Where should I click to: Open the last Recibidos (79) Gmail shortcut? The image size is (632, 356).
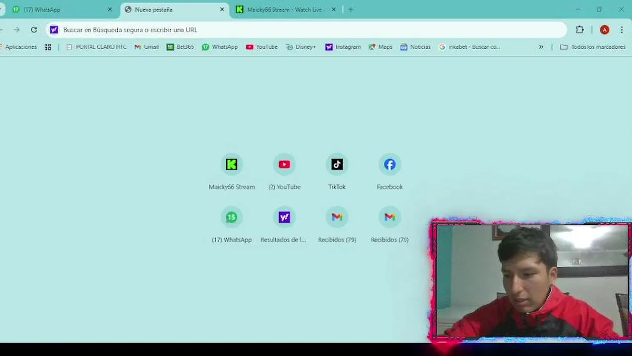[x=390, y=224]
